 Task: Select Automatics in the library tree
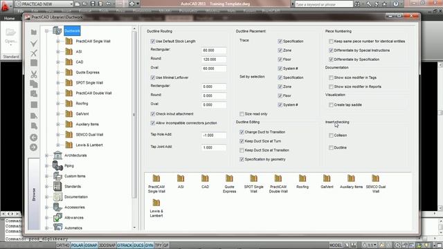(73, 228)
